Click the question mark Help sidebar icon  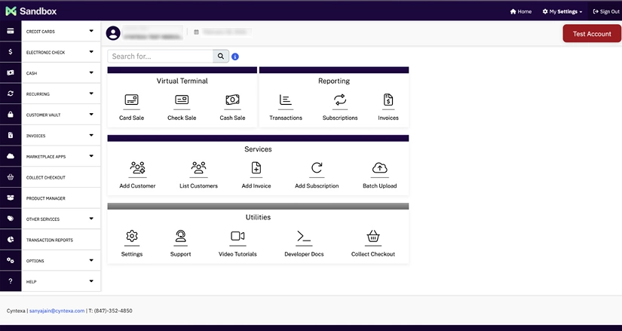[x=11, y=281]
